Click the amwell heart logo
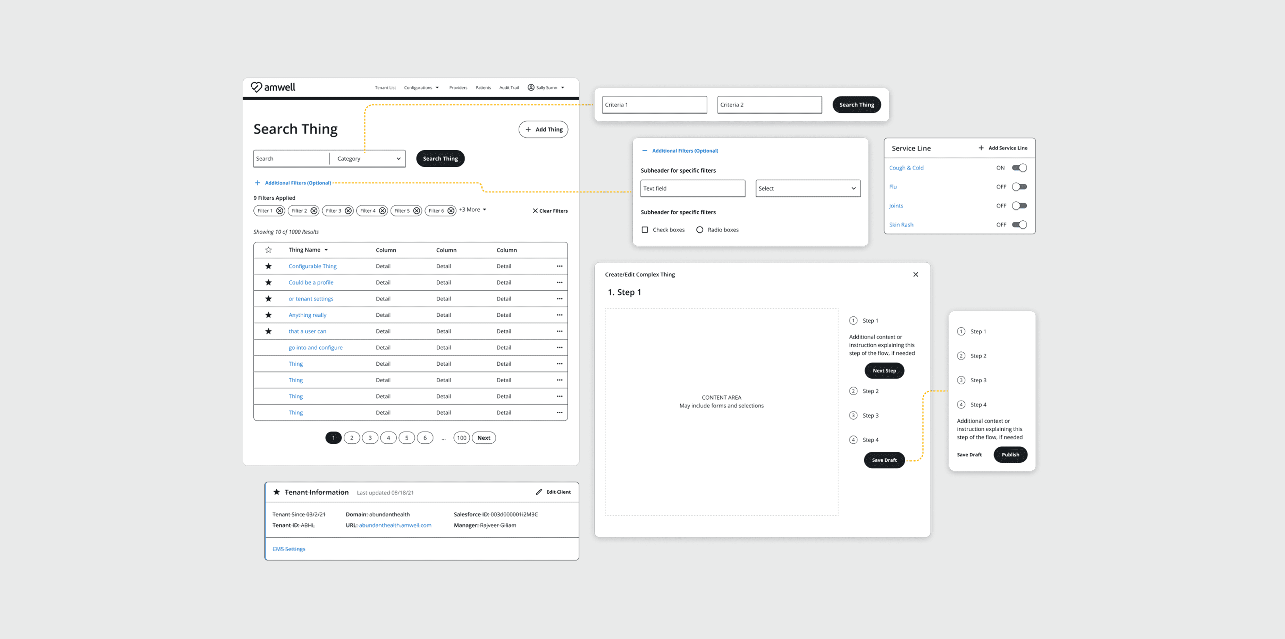Screen dimensions: 1285x639 pyautogui.click(x=256, y=87)
